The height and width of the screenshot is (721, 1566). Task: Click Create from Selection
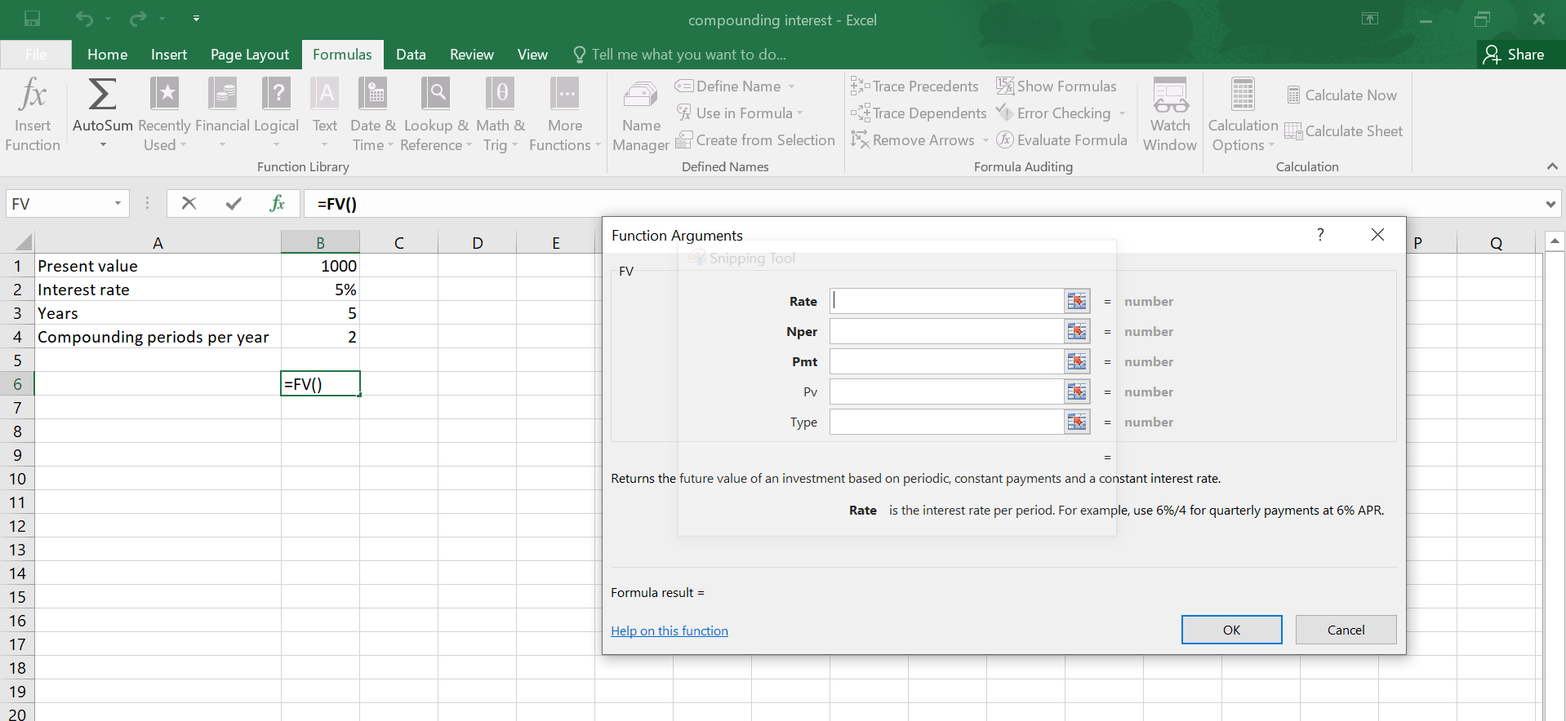(x=755, y=140)
